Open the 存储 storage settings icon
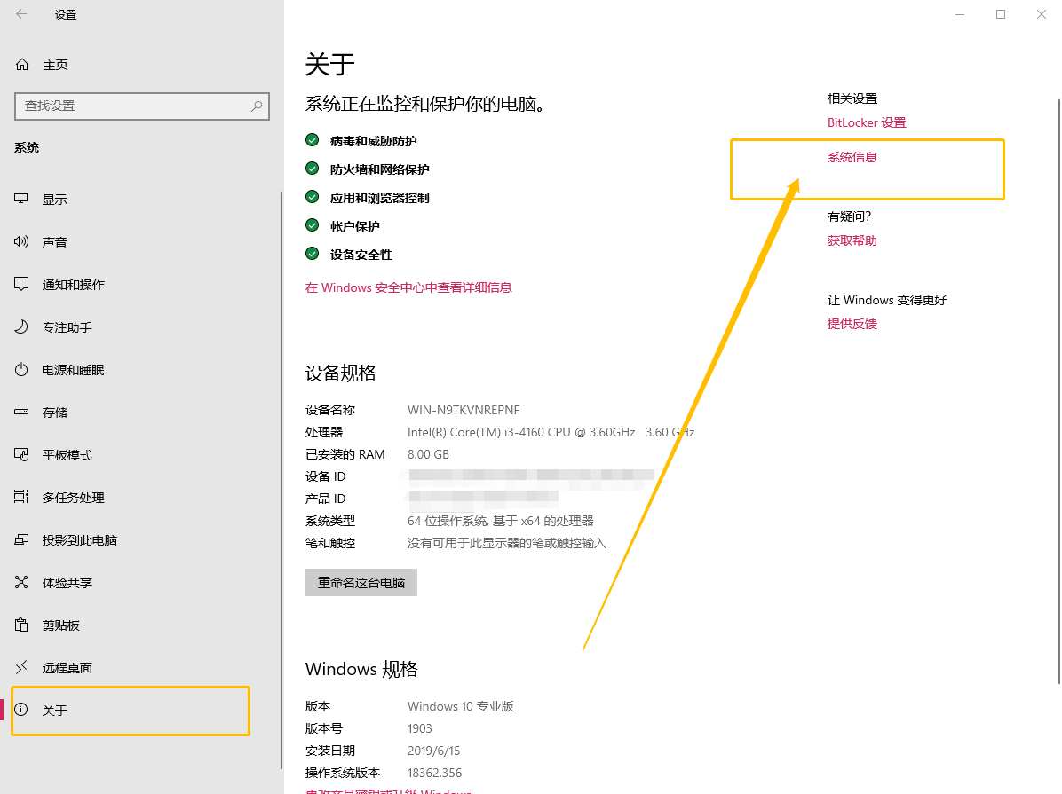This screenshot has height=794, width=1062. (44, 412)
